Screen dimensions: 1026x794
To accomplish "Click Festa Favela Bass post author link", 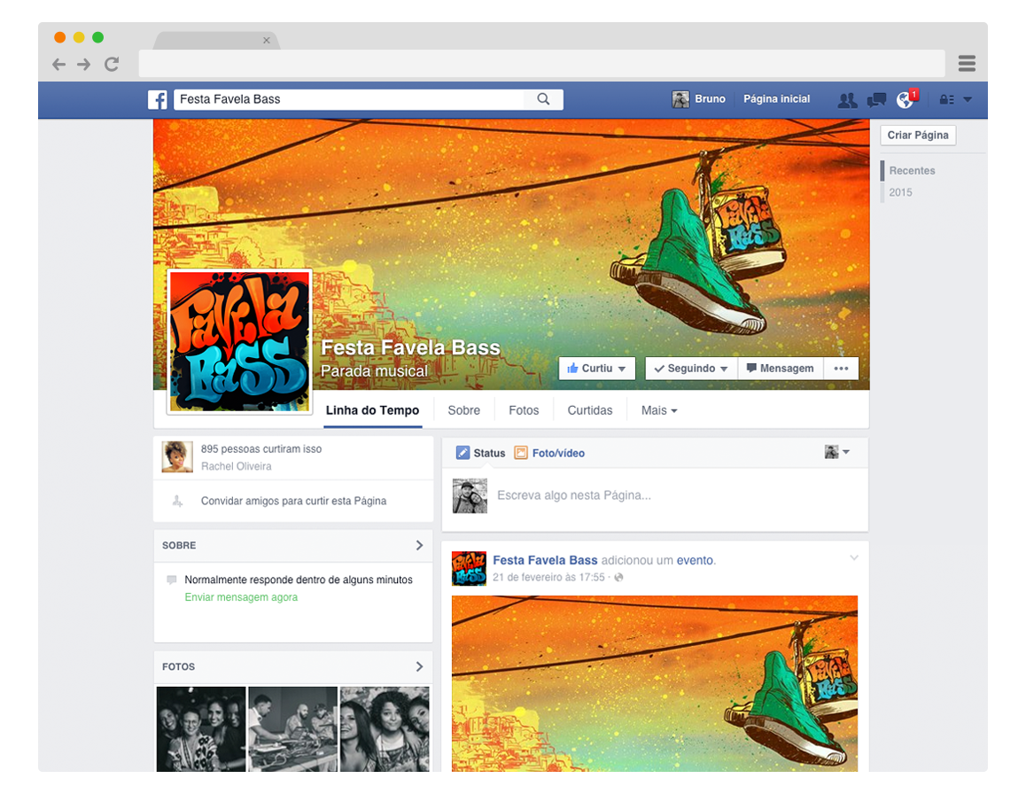I will tap(545, 560).
